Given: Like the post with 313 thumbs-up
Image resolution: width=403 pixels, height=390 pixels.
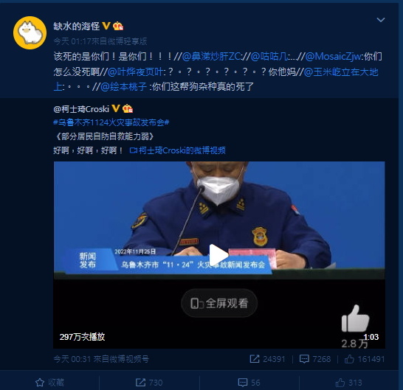Looking at the screenshot, I should (349, 383).
